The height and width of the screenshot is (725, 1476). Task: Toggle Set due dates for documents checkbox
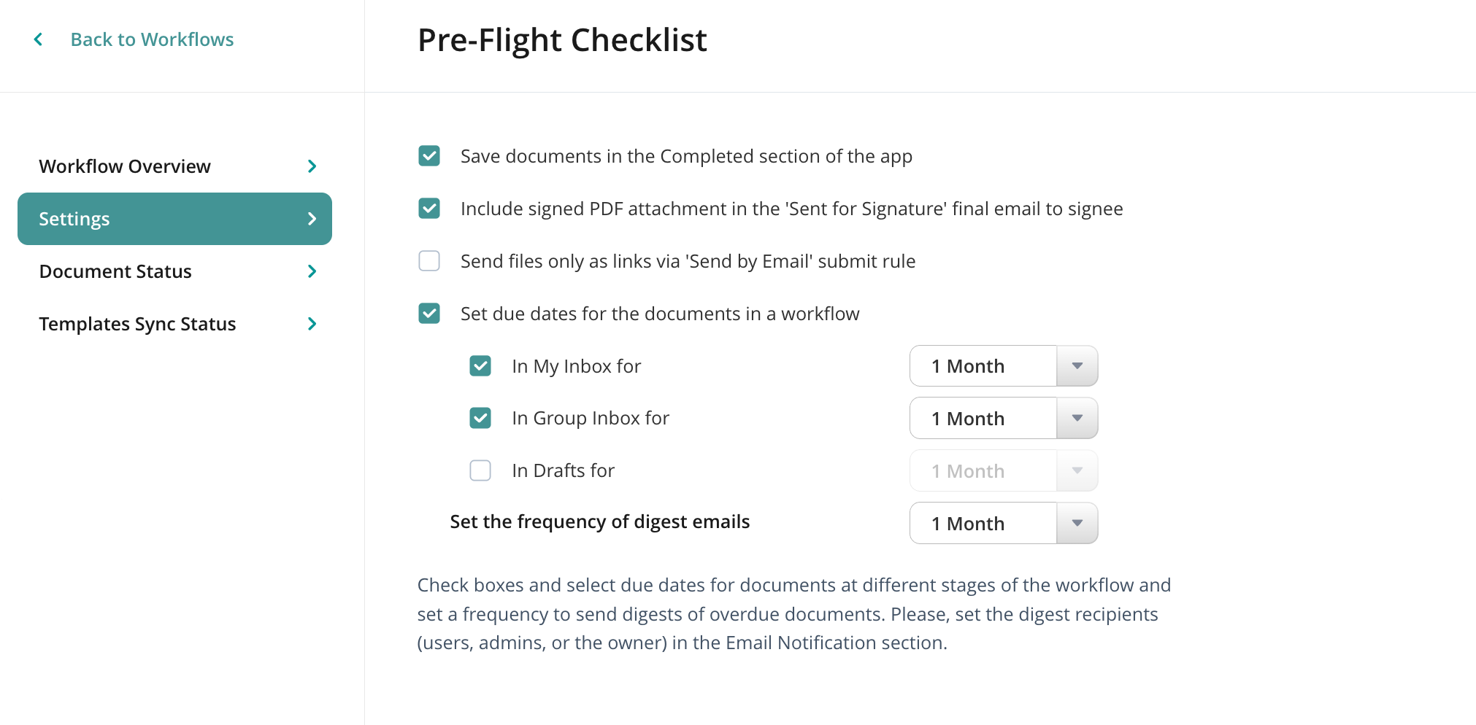tap(429, 314)
